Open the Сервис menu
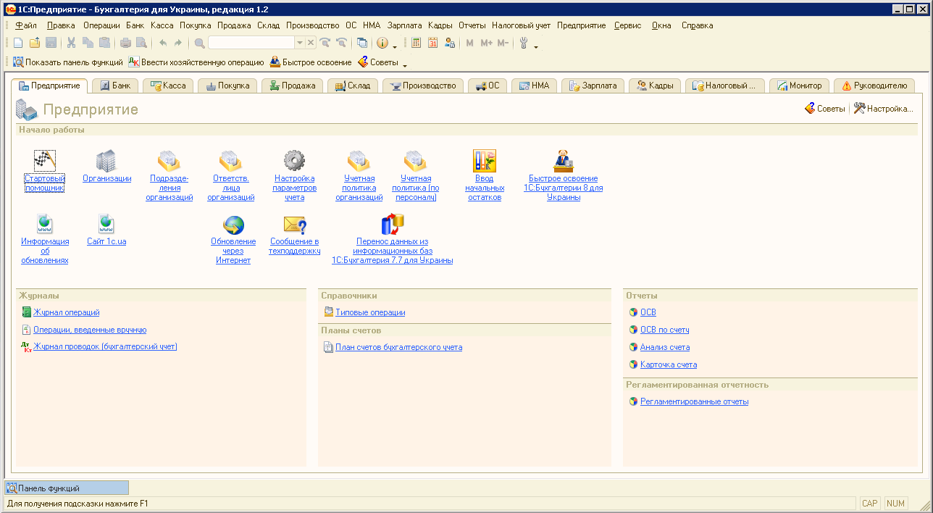Image resolution: width=933 pixels, height=513 pixels. tap(627, 25)
